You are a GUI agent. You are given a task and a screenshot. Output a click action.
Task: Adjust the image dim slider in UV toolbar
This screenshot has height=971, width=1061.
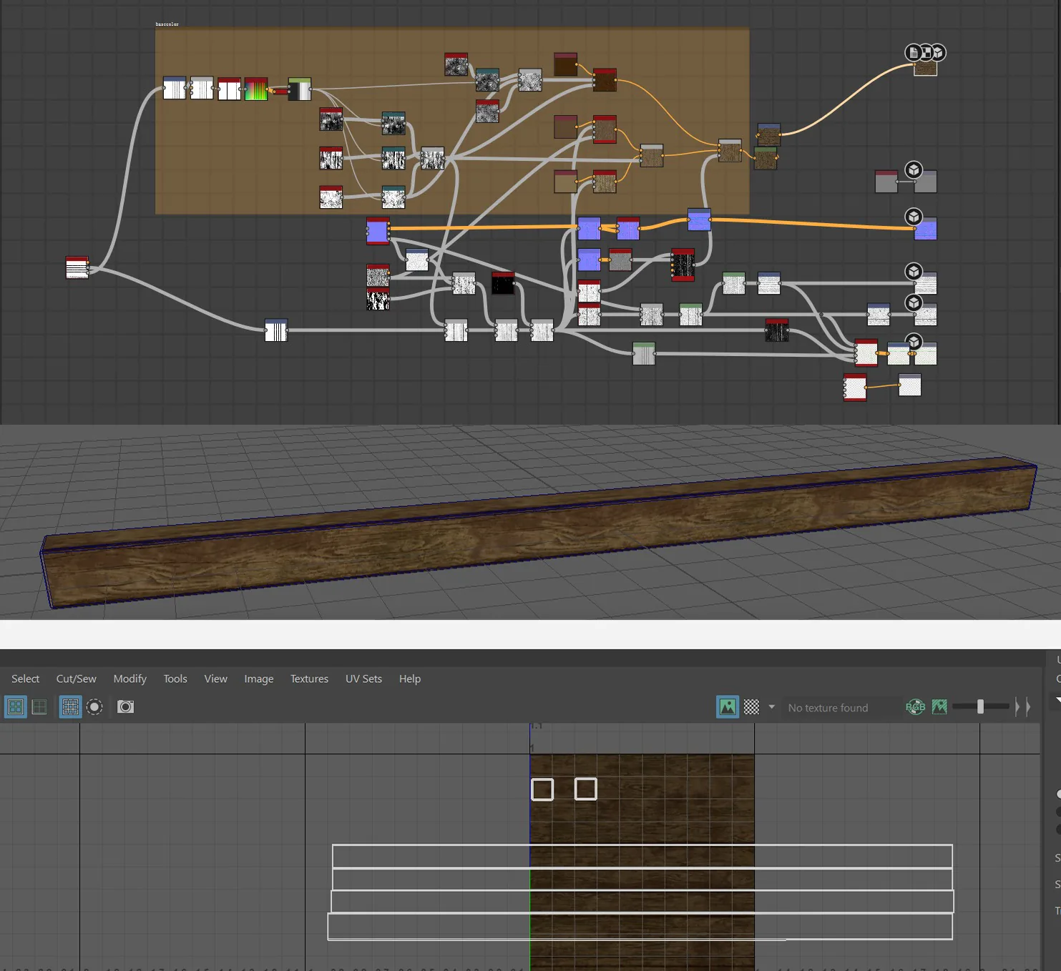(x=981, y=707)
